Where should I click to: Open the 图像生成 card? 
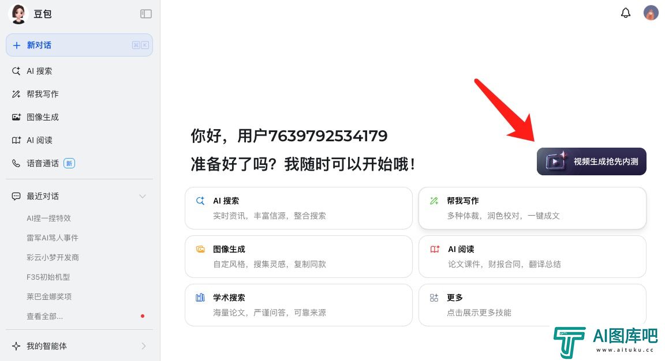click(x=298, y=257)
